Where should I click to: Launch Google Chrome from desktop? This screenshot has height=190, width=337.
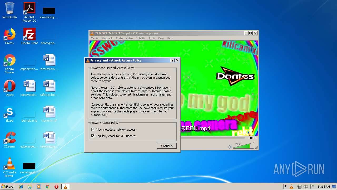point(9,64)
